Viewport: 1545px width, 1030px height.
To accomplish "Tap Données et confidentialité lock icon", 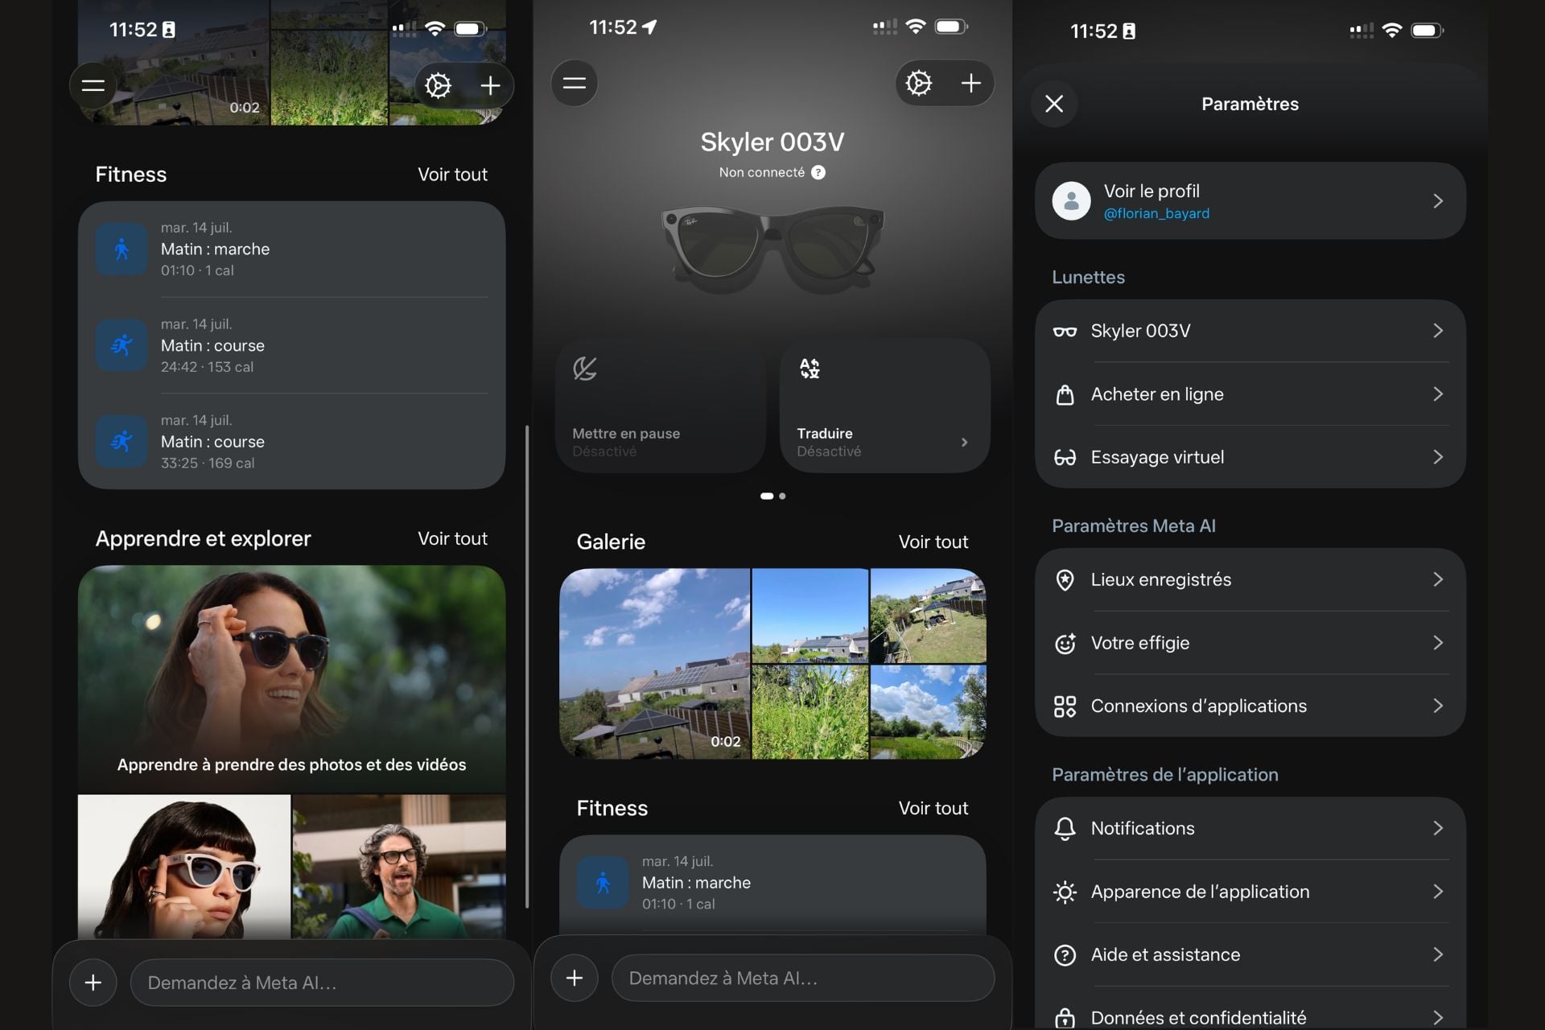I will pyautogui.click(x=1065, y=1018).
